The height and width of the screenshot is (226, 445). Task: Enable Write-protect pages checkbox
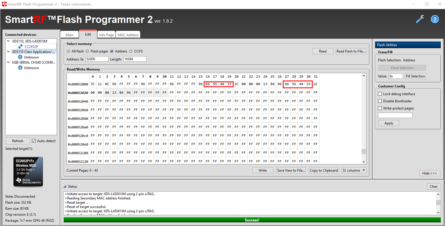point(380,108)
